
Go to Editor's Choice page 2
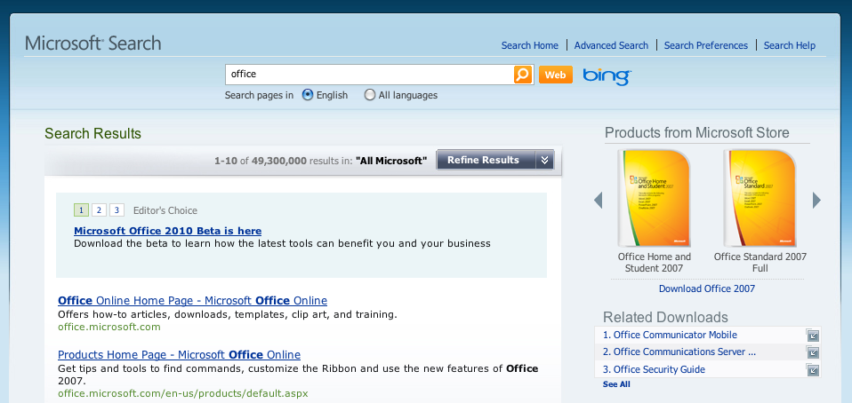click(99, 210)
